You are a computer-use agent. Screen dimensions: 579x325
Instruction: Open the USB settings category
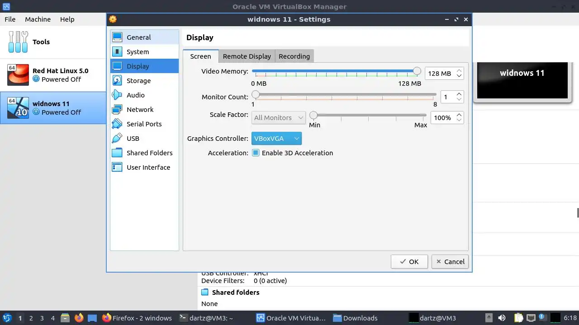144,139
